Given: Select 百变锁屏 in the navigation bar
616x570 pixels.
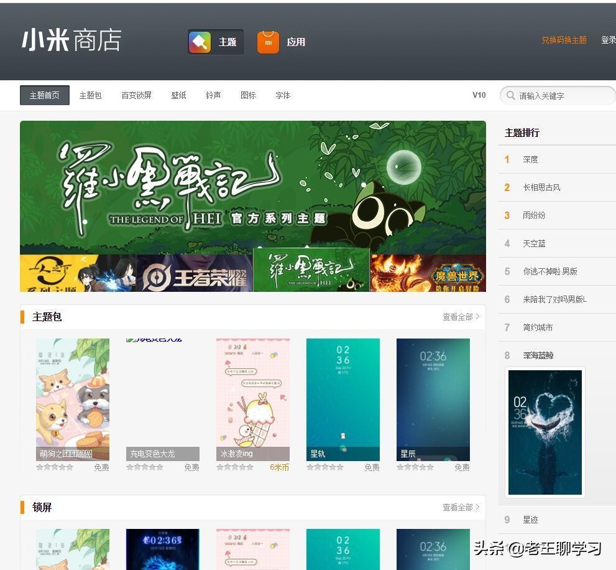Looking at the screenshot, I should click(x=136, y=95).
